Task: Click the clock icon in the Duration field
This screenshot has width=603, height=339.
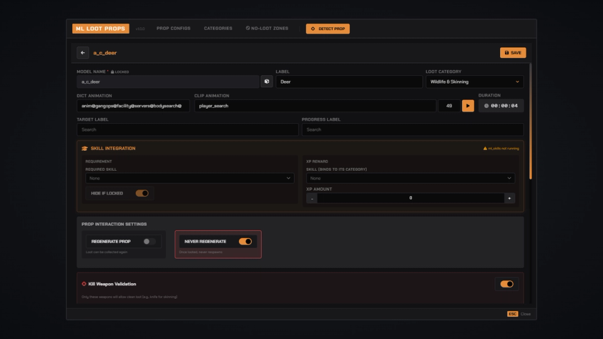Action: [486, 105]
